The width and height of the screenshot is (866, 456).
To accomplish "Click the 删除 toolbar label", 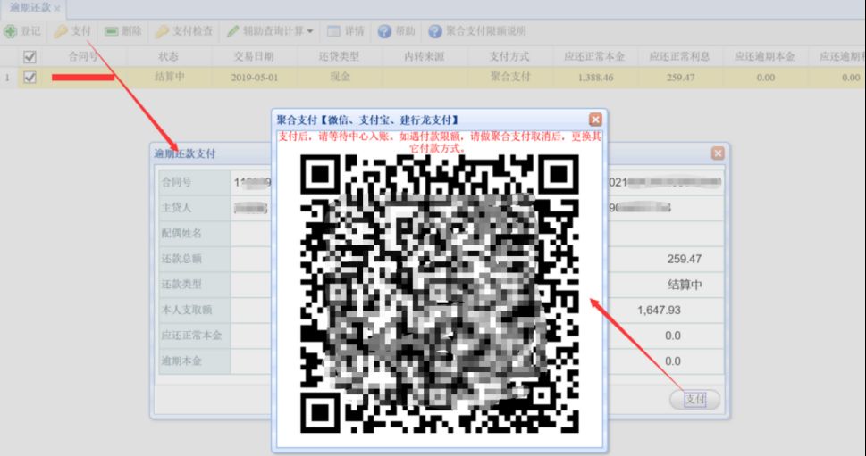I will pos(131,31).
